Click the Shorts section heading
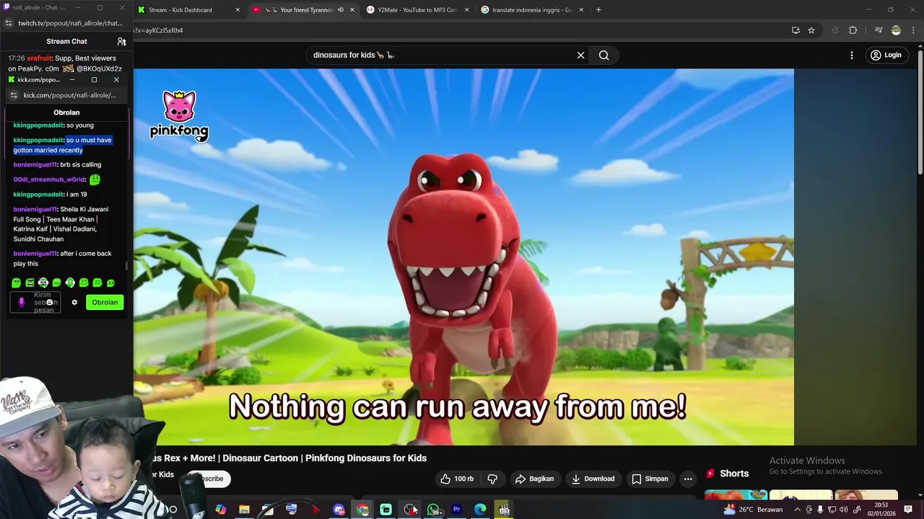The image size is (924, 519). tap(734, 474)
